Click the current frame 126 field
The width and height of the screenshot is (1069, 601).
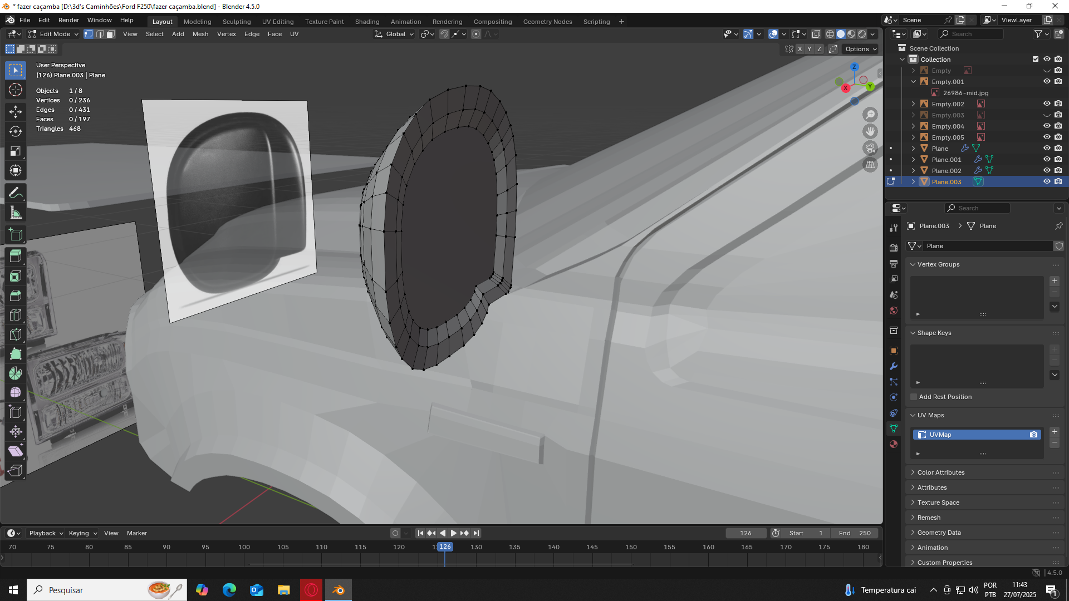point(746,533)
